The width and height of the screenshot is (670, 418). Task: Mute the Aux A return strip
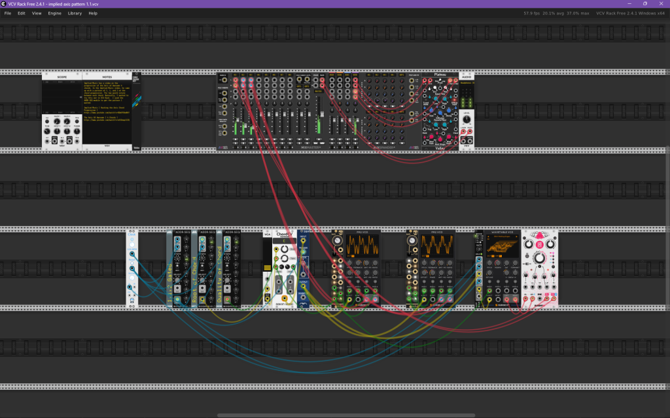(x=332, y=139)
